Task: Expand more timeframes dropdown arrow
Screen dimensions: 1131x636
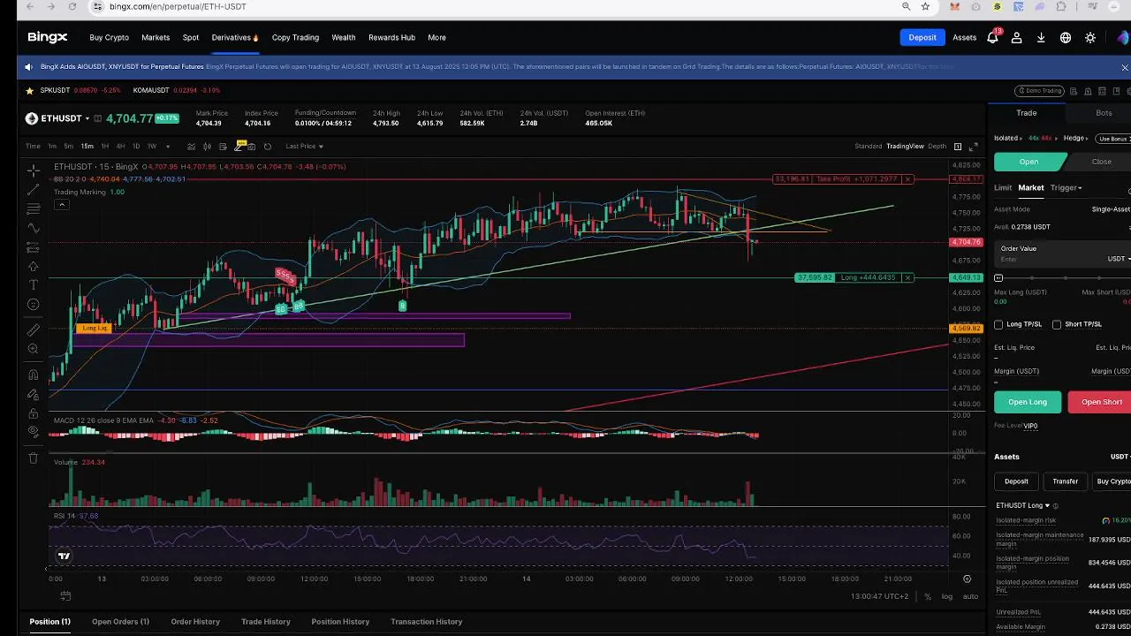Action: (x=167, y=147)
